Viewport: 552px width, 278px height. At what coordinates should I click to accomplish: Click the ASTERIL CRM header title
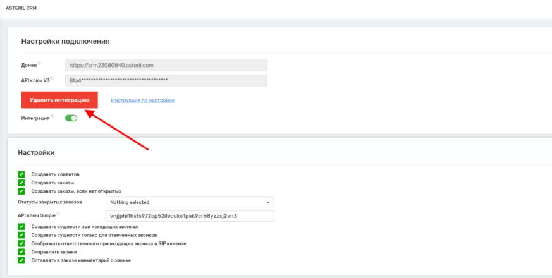tap(20, 8)
